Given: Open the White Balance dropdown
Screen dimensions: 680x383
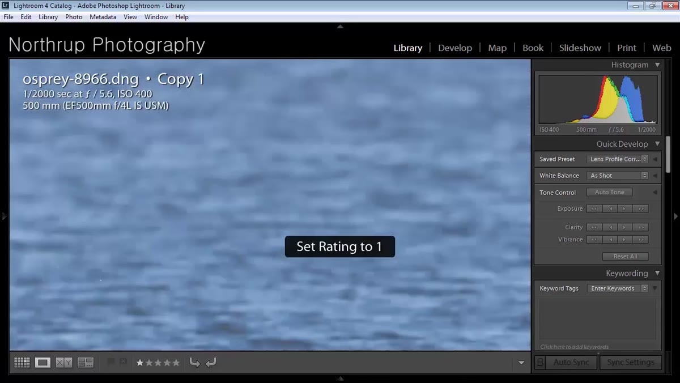Looking at the screenshot, I should pos(617,176).
